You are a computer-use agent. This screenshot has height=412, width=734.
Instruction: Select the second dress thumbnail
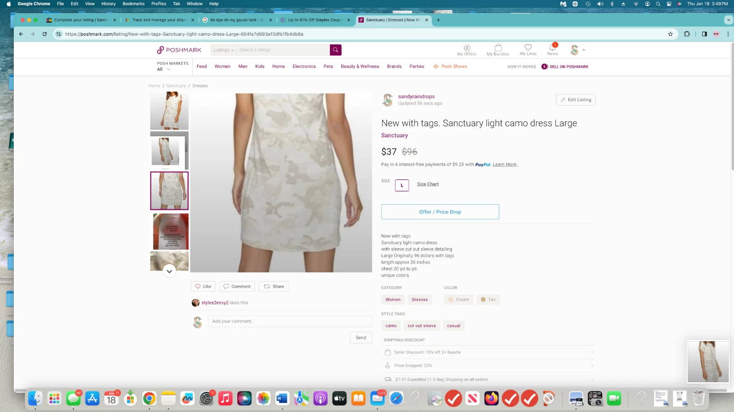tap(169, 151)
